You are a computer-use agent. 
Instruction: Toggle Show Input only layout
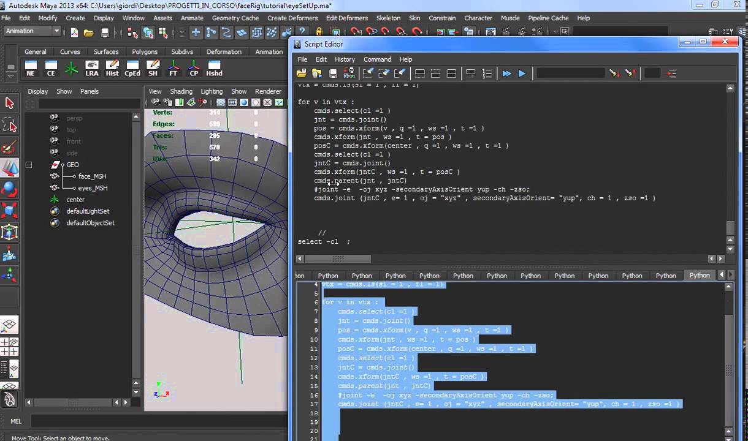435,73
